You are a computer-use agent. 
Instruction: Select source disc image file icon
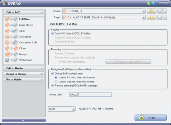[162, 11]
